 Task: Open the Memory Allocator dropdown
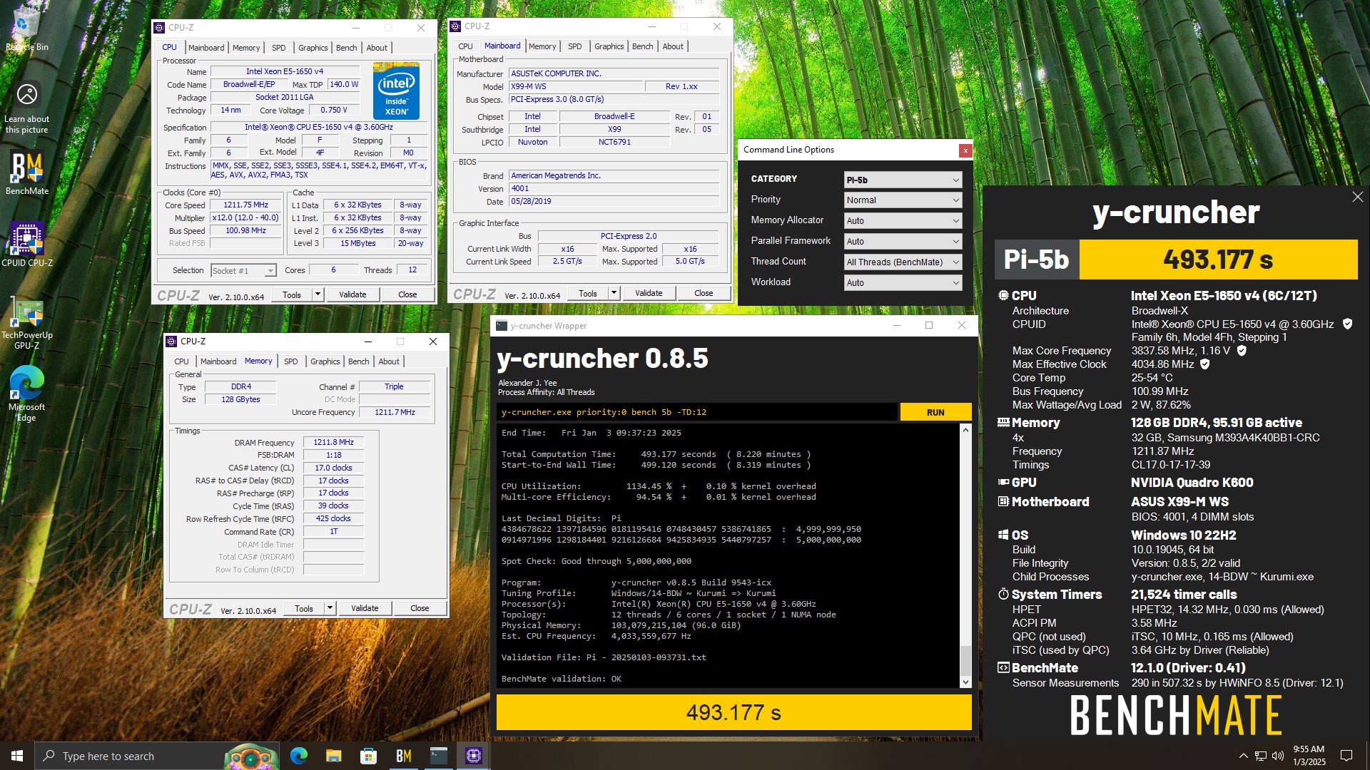pyautogui.click(x=903, y=221)
